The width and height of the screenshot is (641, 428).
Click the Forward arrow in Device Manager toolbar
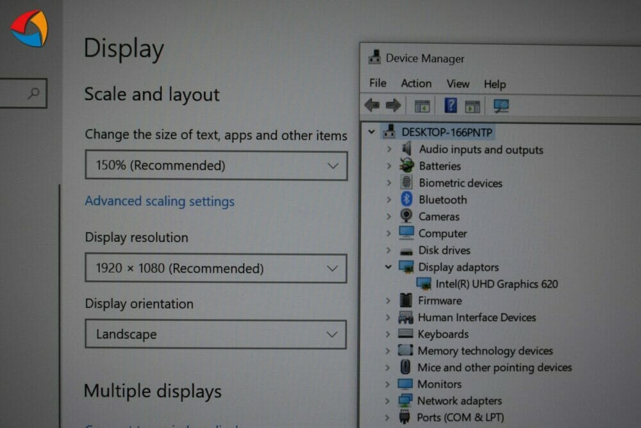pyautogui.click(x=394, y=106)
